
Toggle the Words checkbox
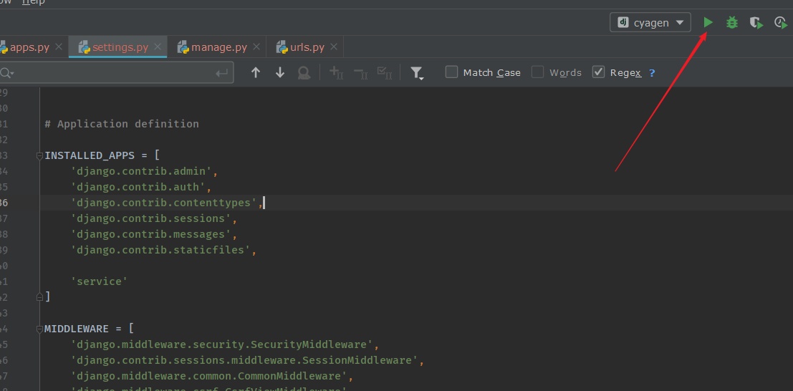(537, 72)
